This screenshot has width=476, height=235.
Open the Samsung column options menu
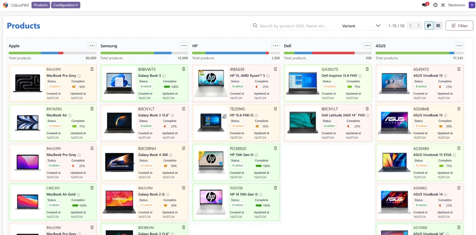(x=184, y=46)
